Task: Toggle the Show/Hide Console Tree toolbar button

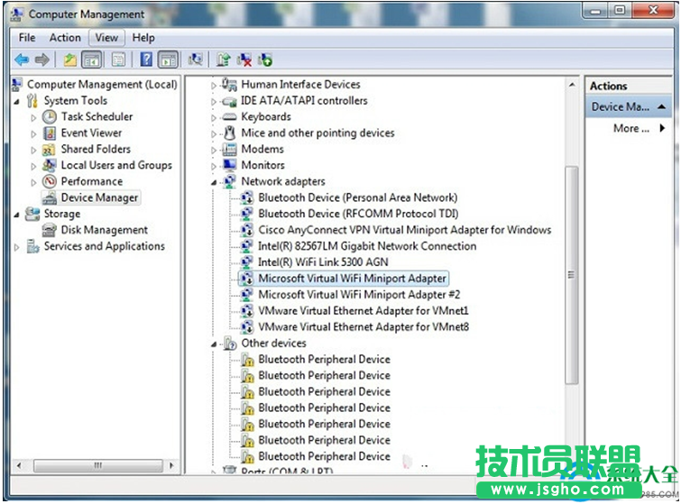Action: [x=91, y=60]
